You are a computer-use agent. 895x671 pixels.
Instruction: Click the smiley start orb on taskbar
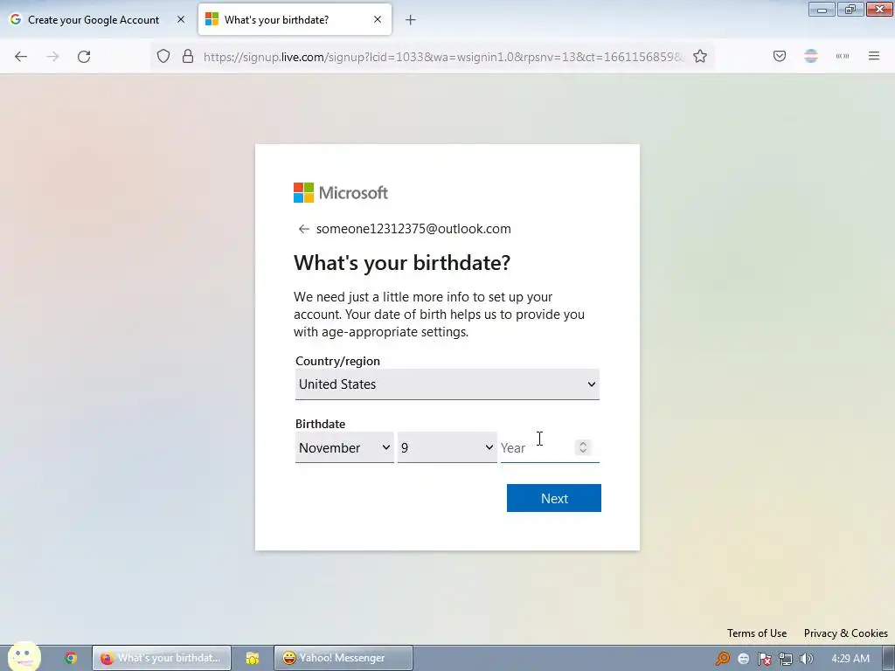click(x=24, y=656)
